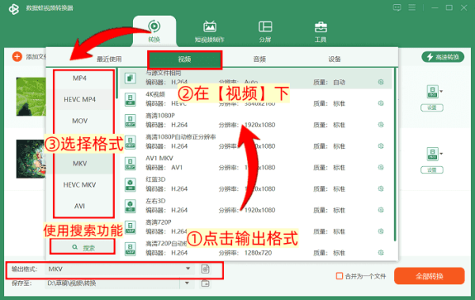Select the 最近使用 format tab
The image size is (475, 300).
109,59
